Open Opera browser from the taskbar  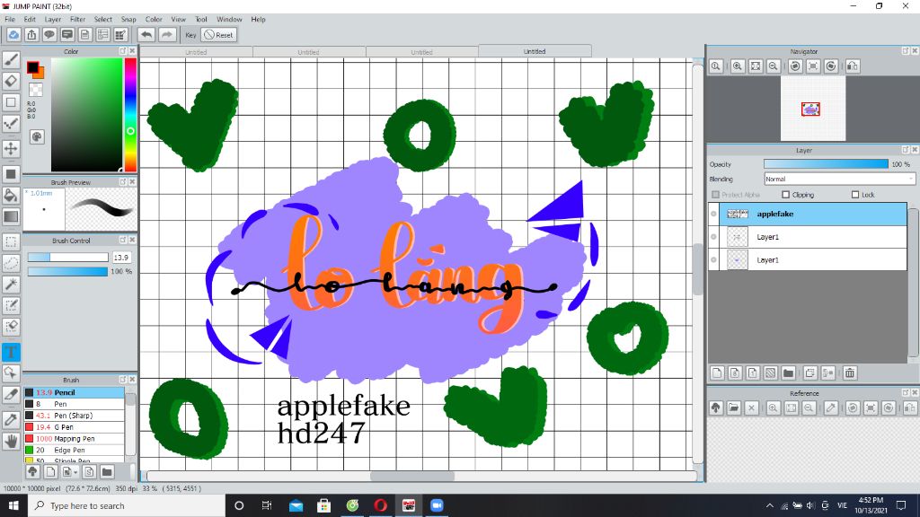point(380,505)
